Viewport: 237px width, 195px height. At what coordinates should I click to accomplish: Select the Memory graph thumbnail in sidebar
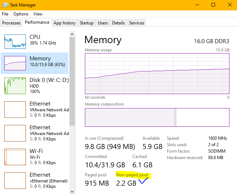point(15,63)
